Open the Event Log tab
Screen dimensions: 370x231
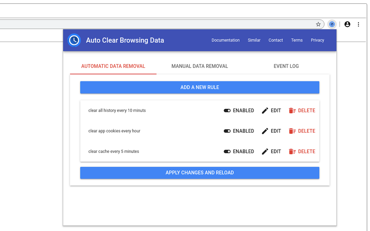pos(286,66)
